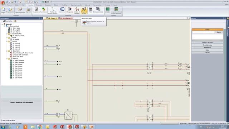The image size is (229, 129).
Task: Click the Imprimir ribbon icon
Action: tap(29, 10)
